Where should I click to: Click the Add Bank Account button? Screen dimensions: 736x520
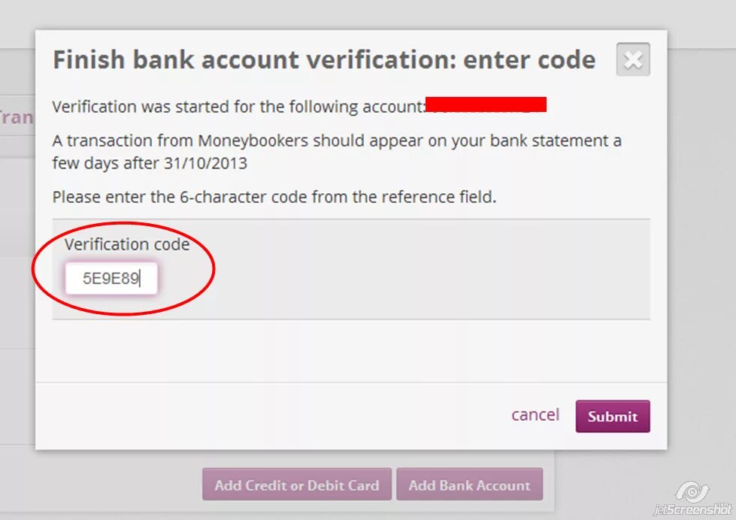pos(469,485)
